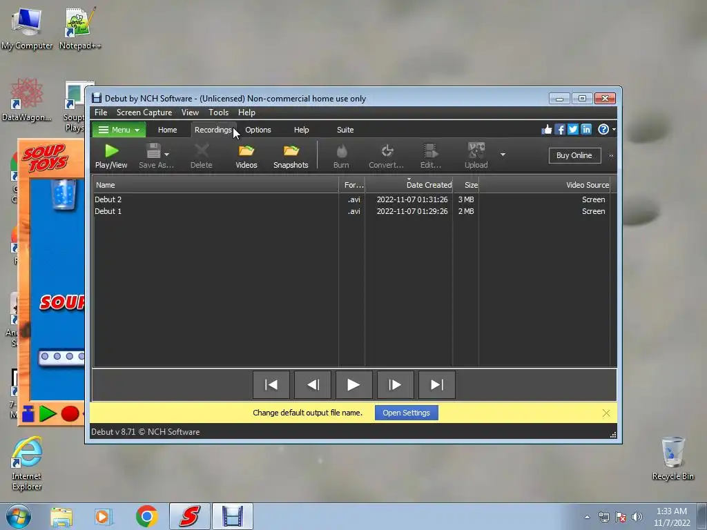Image resolution: width=707 pixels, height=530 pixels.
Task: Skip to start playback button
Action: [271, 385]
